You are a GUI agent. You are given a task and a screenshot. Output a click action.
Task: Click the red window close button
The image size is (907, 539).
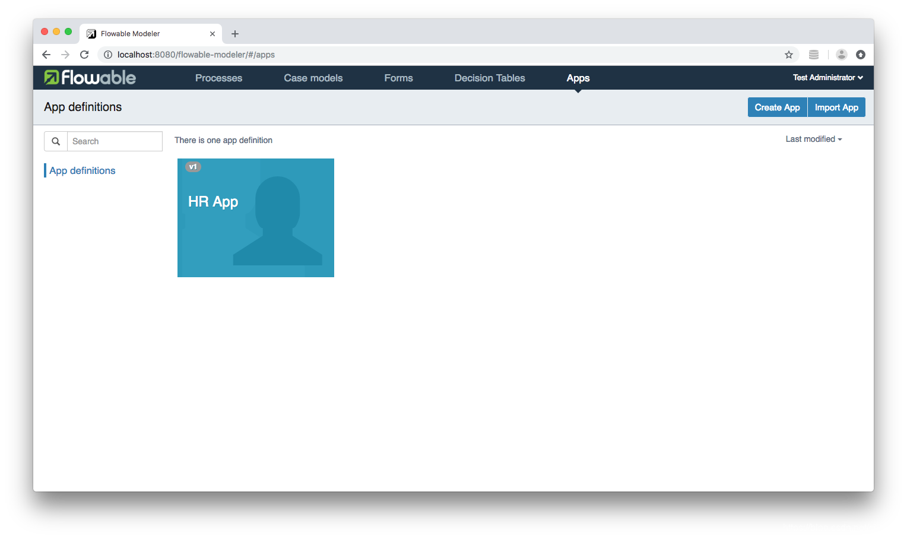[x=45, y=31]
